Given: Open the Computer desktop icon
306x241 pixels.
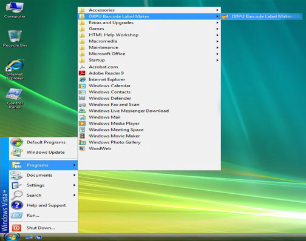Looking at the screenshot, I should pyautogui.click(x=15, y=10).
